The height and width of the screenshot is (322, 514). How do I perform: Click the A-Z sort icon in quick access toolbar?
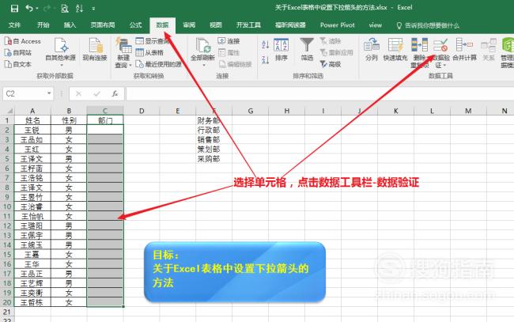click(79, 9)
